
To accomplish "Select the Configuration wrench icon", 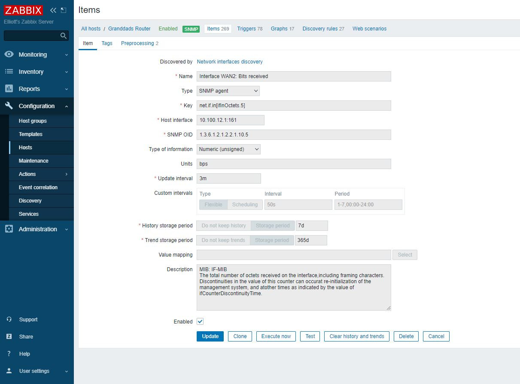I will click(9, 106).
